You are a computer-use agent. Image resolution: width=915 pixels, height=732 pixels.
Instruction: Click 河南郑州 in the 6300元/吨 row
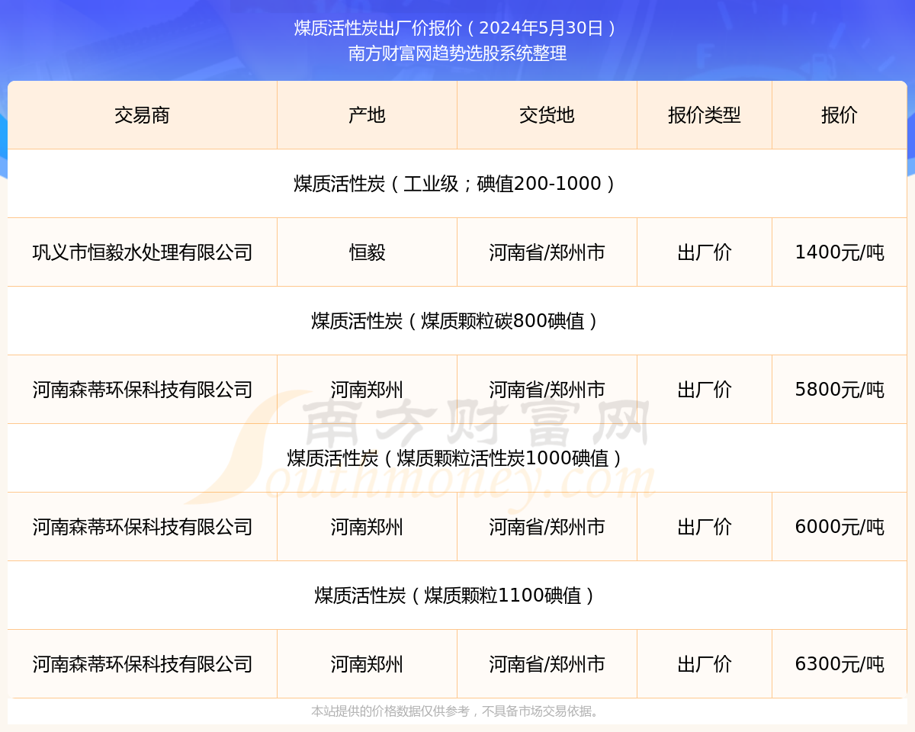(x=367, y=664)
